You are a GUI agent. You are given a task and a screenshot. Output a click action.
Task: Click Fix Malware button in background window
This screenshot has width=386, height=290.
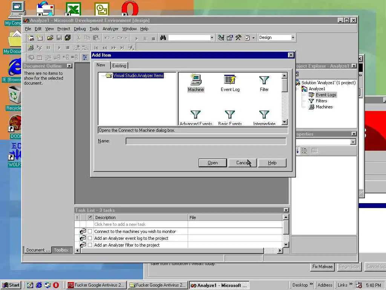coord(322,267)
